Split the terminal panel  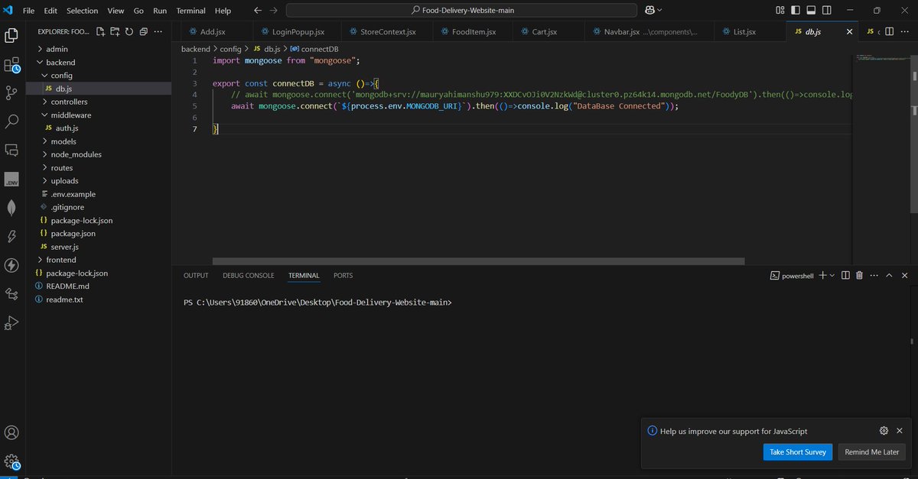[845, 275]
